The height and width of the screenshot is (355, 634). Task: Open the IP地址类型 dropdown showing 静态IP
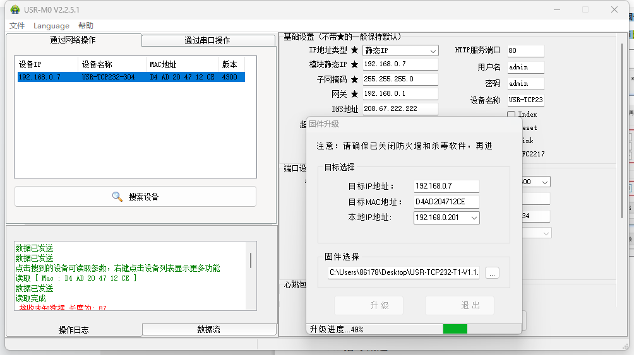(x=400, y=50)
